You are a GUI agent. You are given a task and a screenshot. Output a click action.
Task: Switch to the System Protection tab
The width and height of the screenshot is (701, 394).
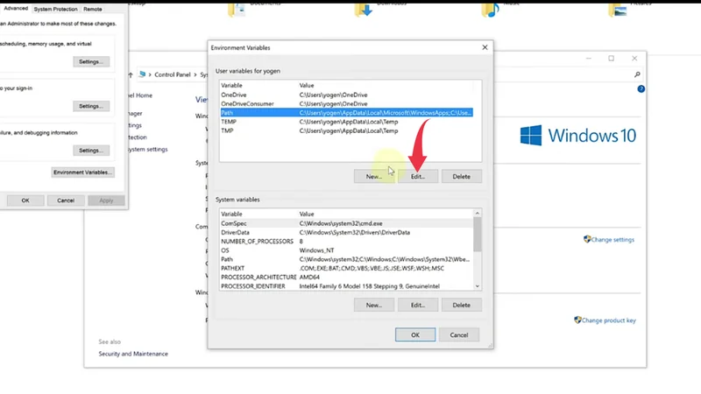coord(55,9)
